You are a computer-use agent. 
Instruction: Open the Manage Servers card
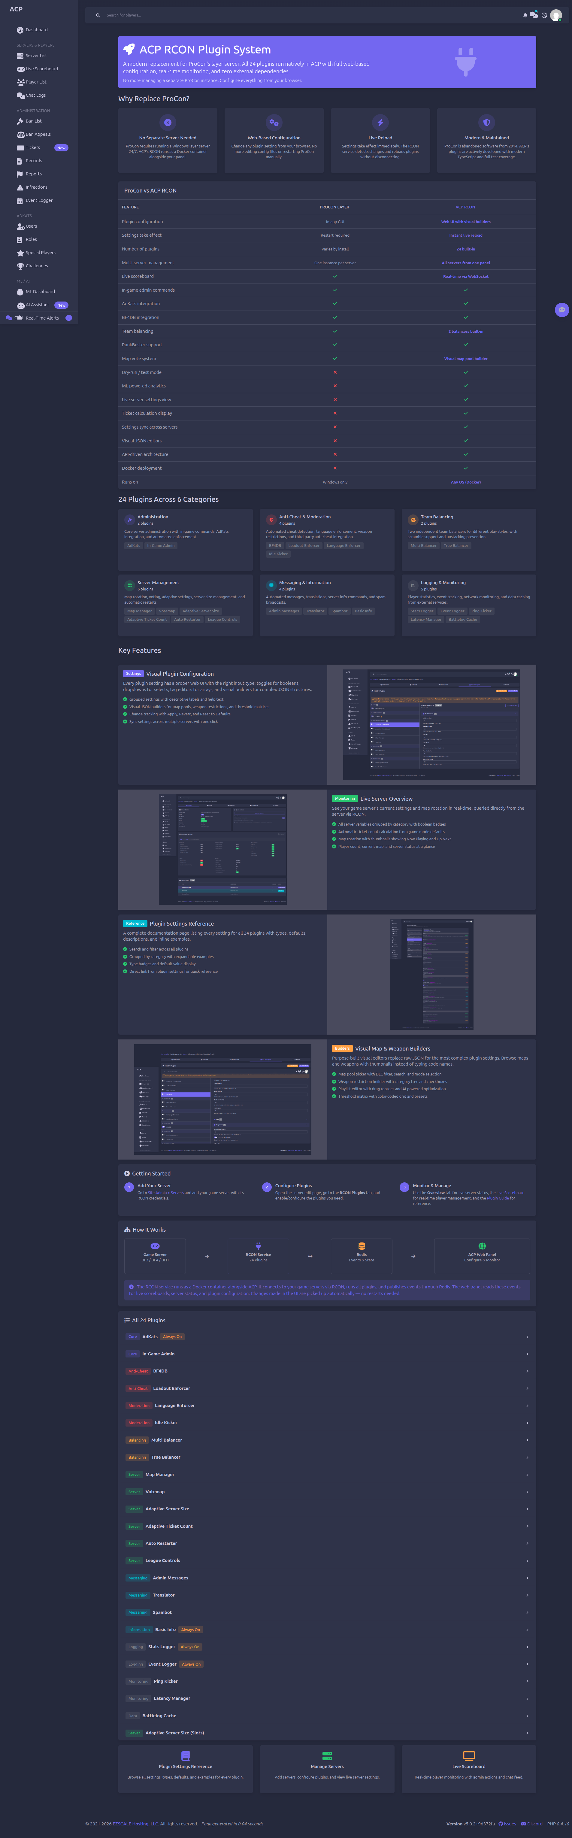click(x=327, y=1770)
